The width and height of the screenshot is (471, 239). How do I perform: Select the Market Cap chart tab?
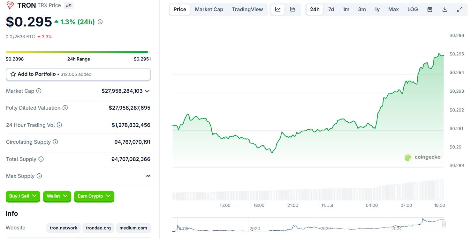coord(209,10)
